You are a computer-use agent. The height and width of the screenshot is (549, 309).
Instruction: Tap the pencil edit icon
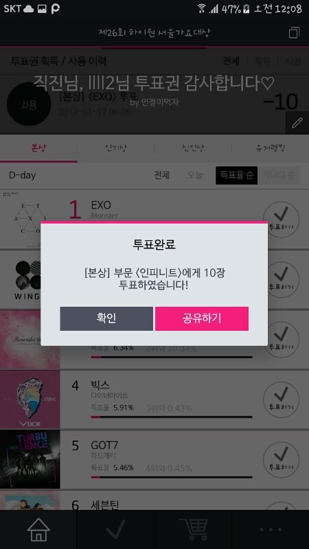[297, 123]
